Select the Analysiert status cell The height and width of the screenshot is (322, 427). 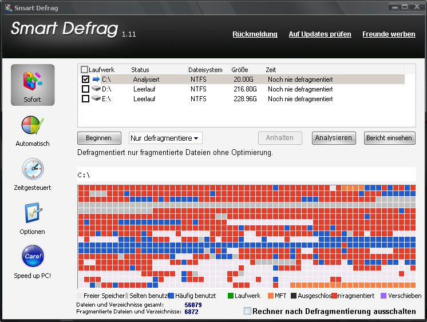[146, 79]
